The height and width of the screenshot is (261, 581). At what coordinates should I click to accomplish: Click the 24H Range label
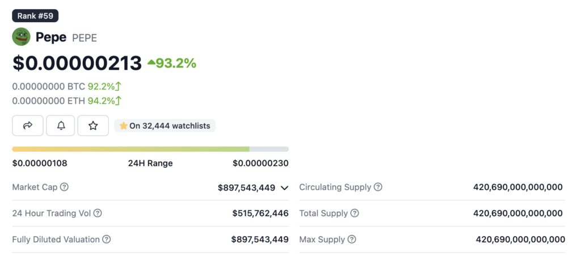(x=150, y=163)
